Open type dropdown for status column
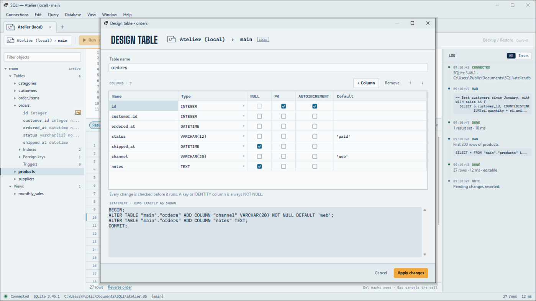 point(244,137)
